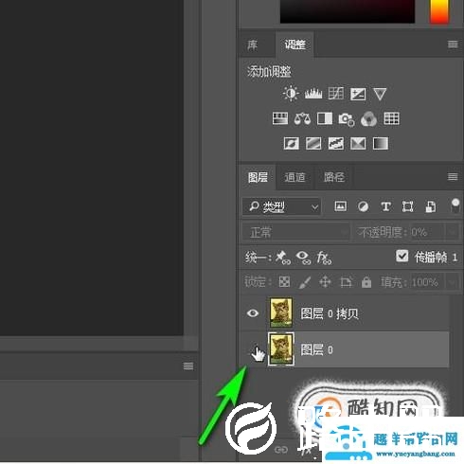Open the Layers panel options menu

tap(453, 177)
